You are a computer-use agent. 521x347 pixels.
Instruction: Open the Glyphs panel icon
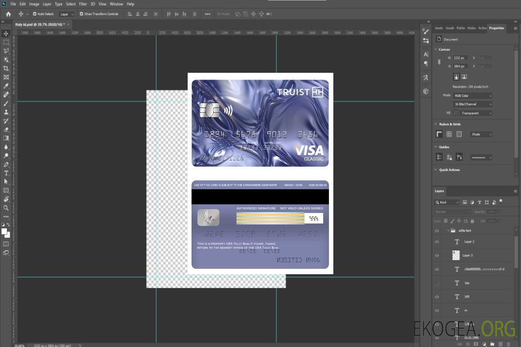click(x=425, y=78)
